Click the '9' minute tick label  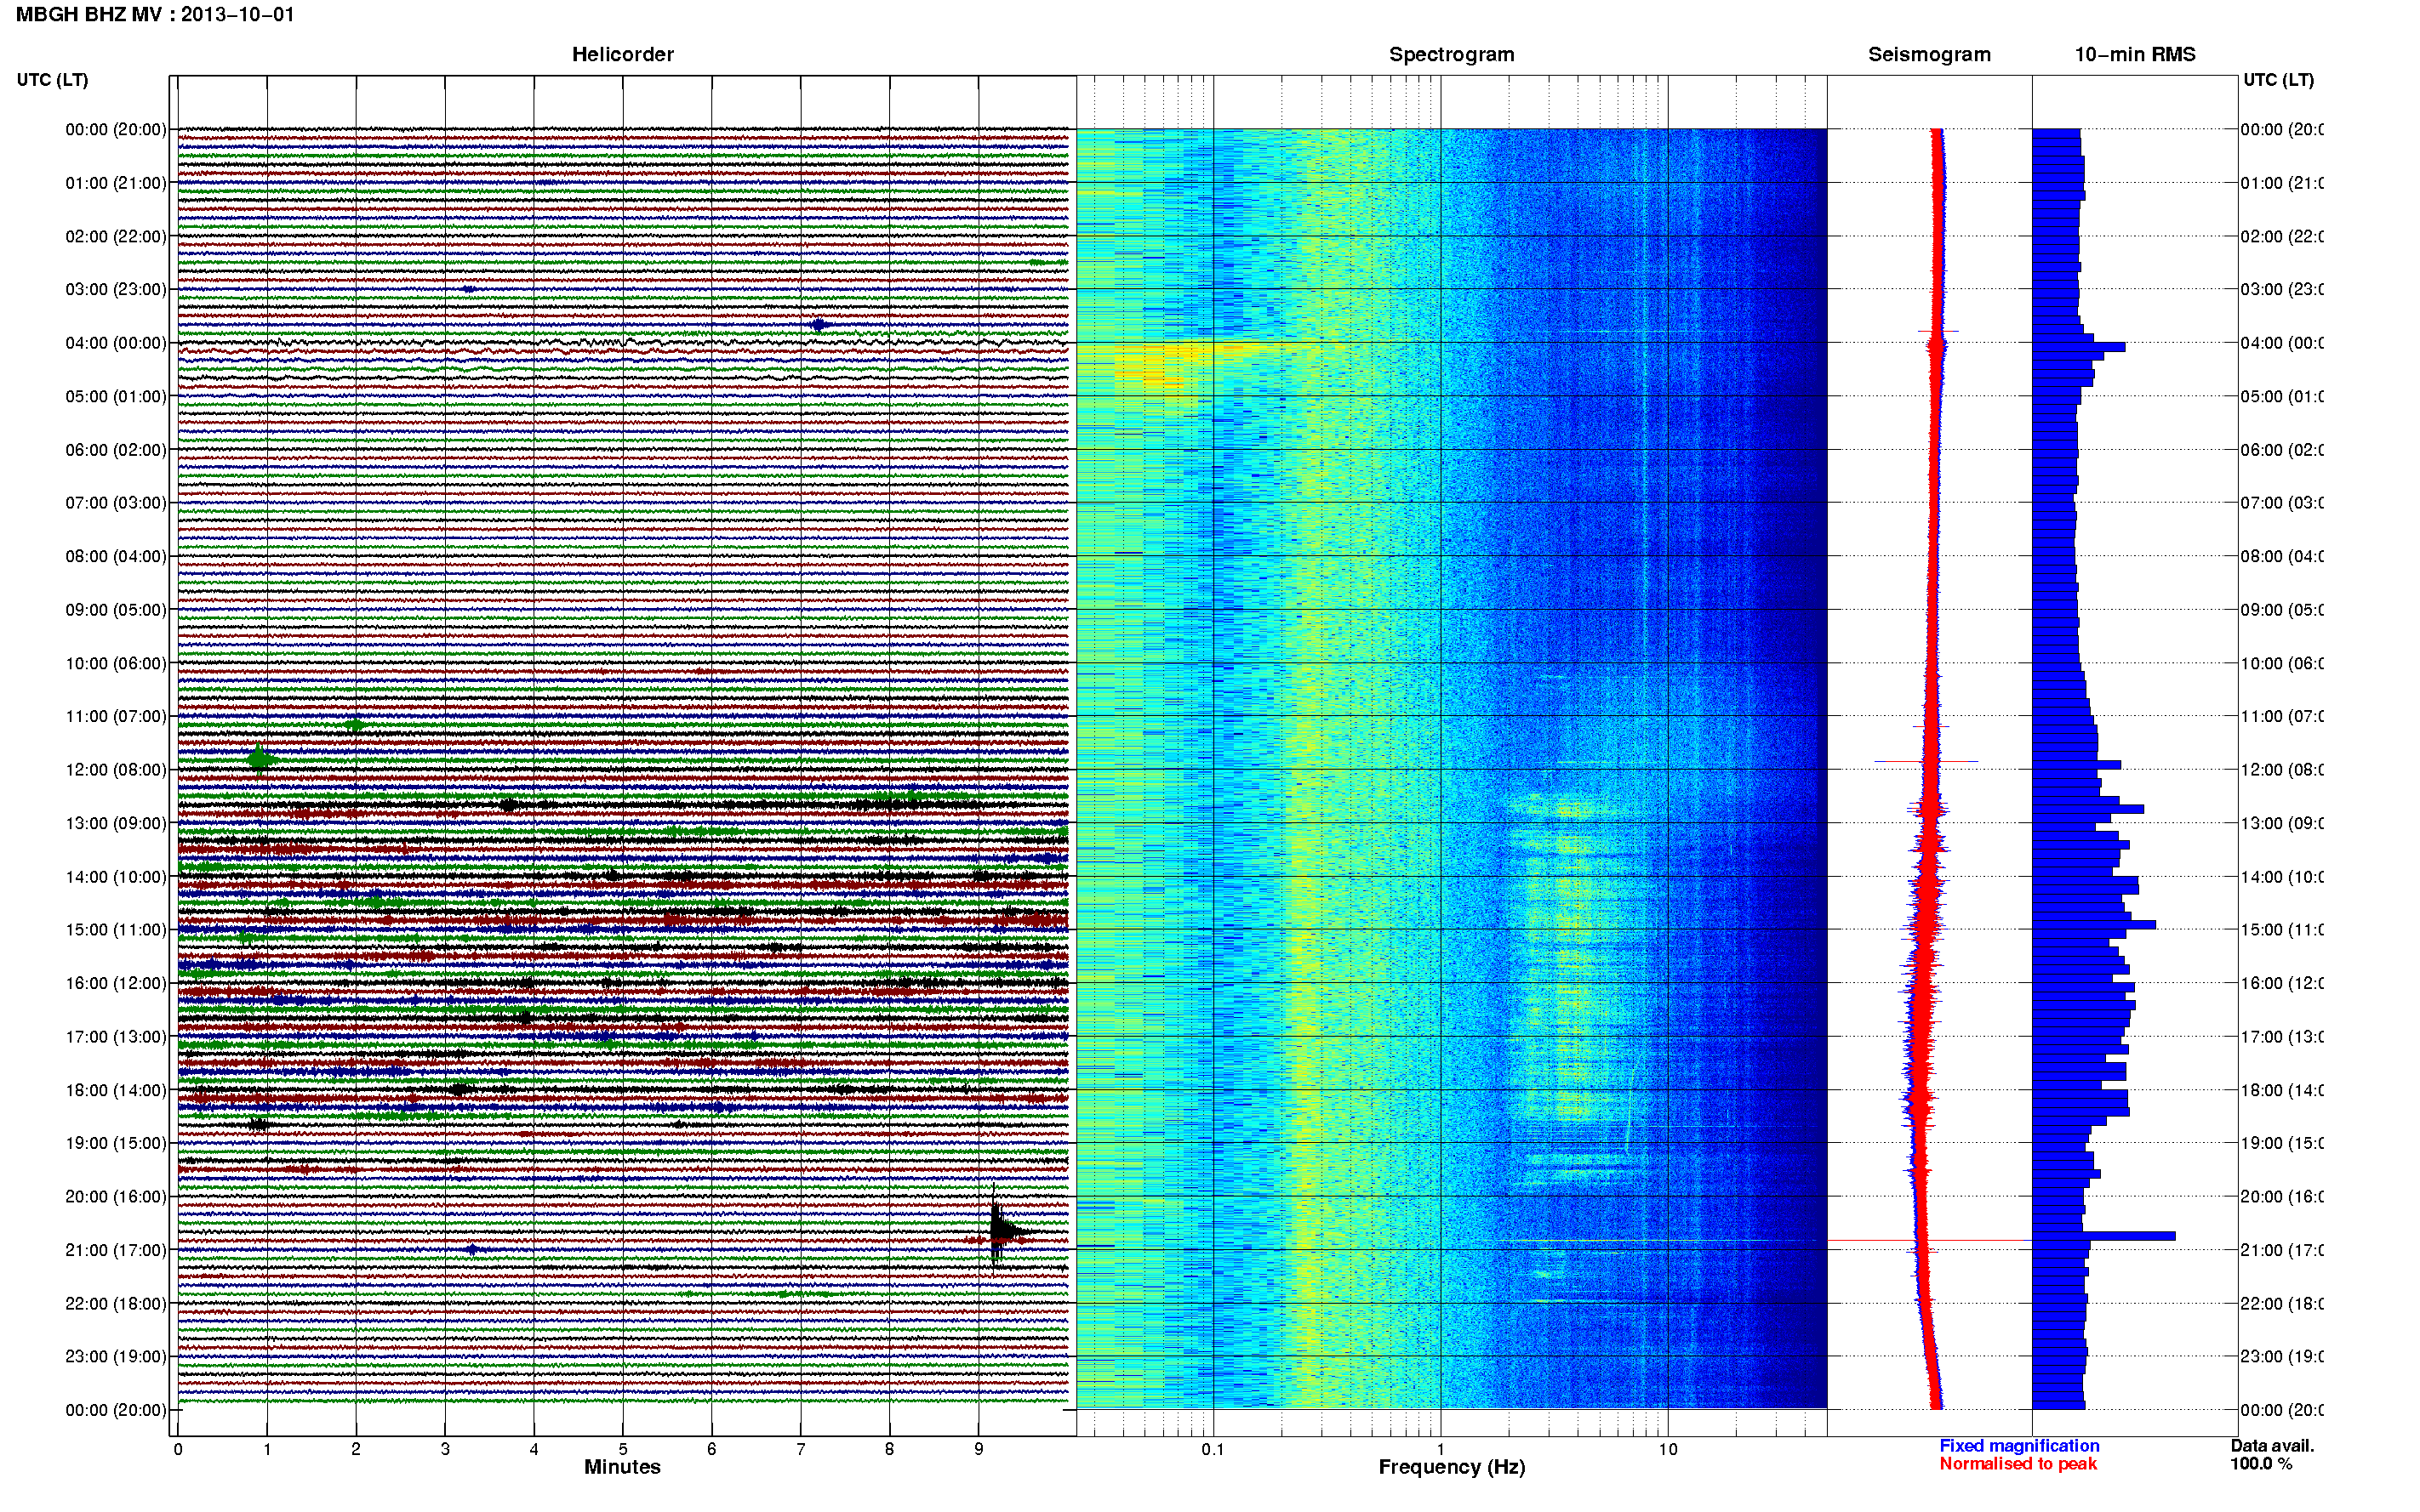(x=979, y=1449)
